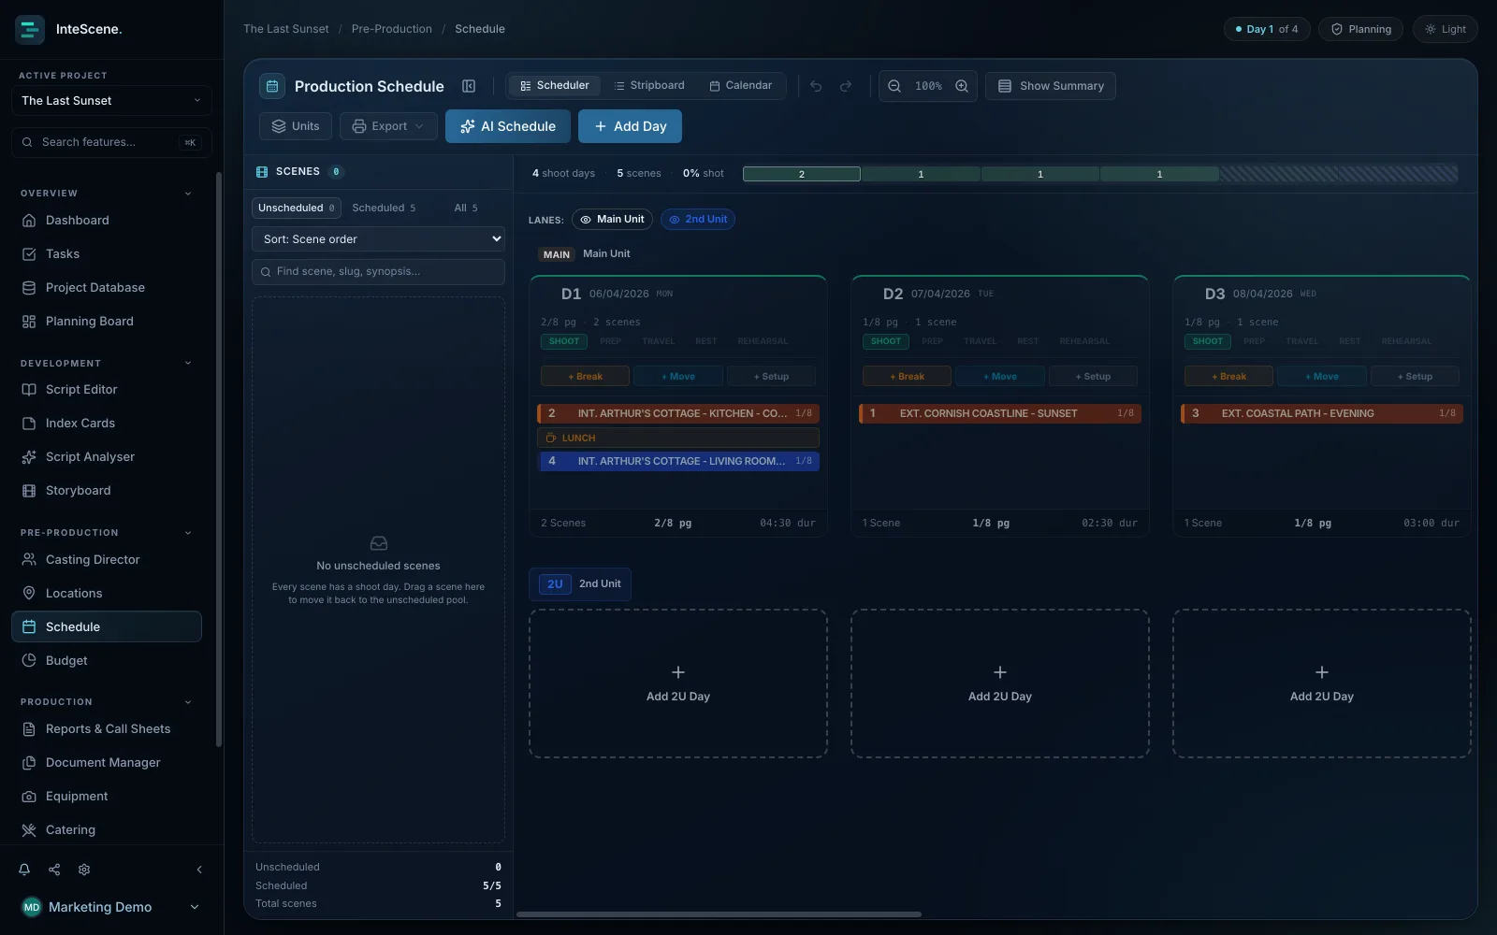Click the AI Schedule button
This screenshot has height=935, width=1497.
[x=508, y=126]
